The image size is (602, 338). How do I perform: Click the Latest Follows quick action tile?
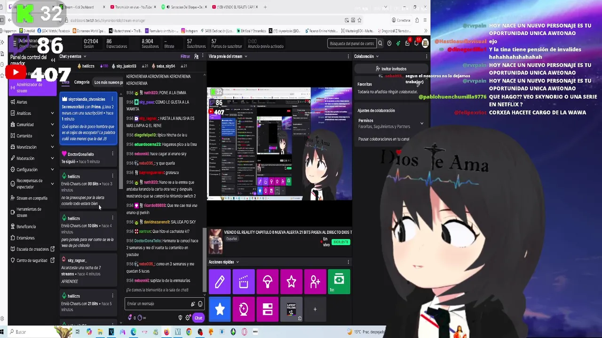[x=291, y=309]
